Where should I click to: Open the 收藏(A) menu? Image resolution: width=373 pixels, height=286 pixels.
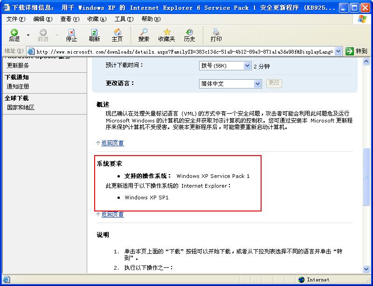(97, 19)
